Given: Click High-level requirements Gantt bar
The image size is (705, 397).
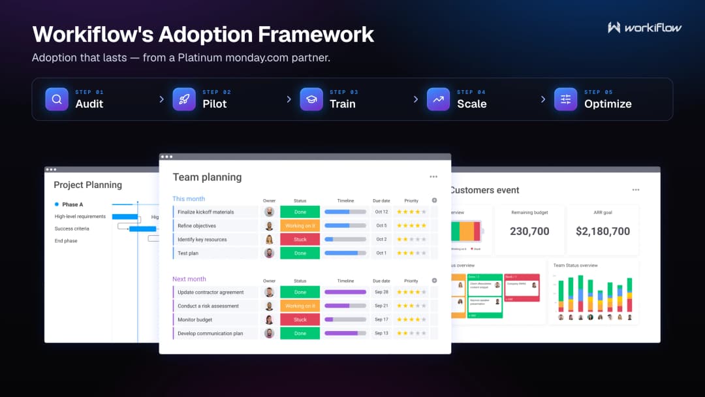Looking at the screenshot, I should click(125, 217).
